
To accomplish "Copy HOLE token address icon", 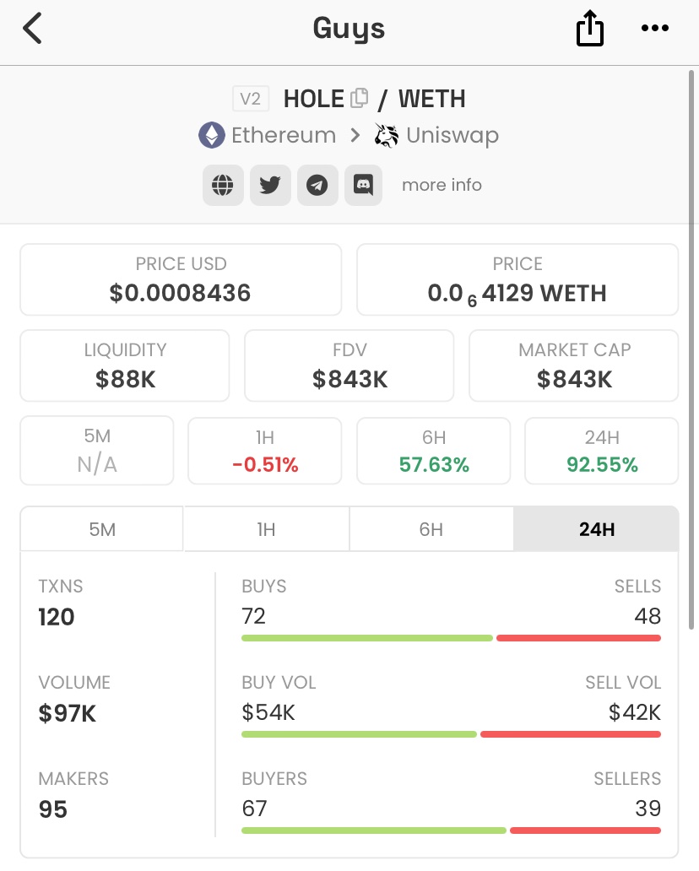I will 360,98.
